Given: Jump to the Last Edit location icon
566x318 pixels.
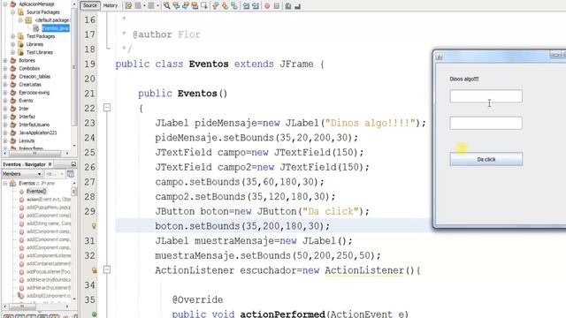Looking at the screenshot, I should tap(128, 6).
